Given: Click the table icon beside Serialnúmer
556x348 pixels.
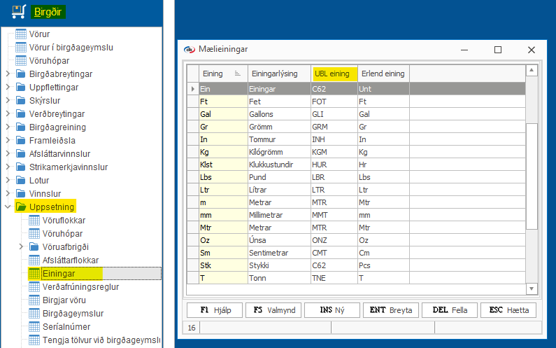Looking at the screenshot, I should tap(34, 326).
